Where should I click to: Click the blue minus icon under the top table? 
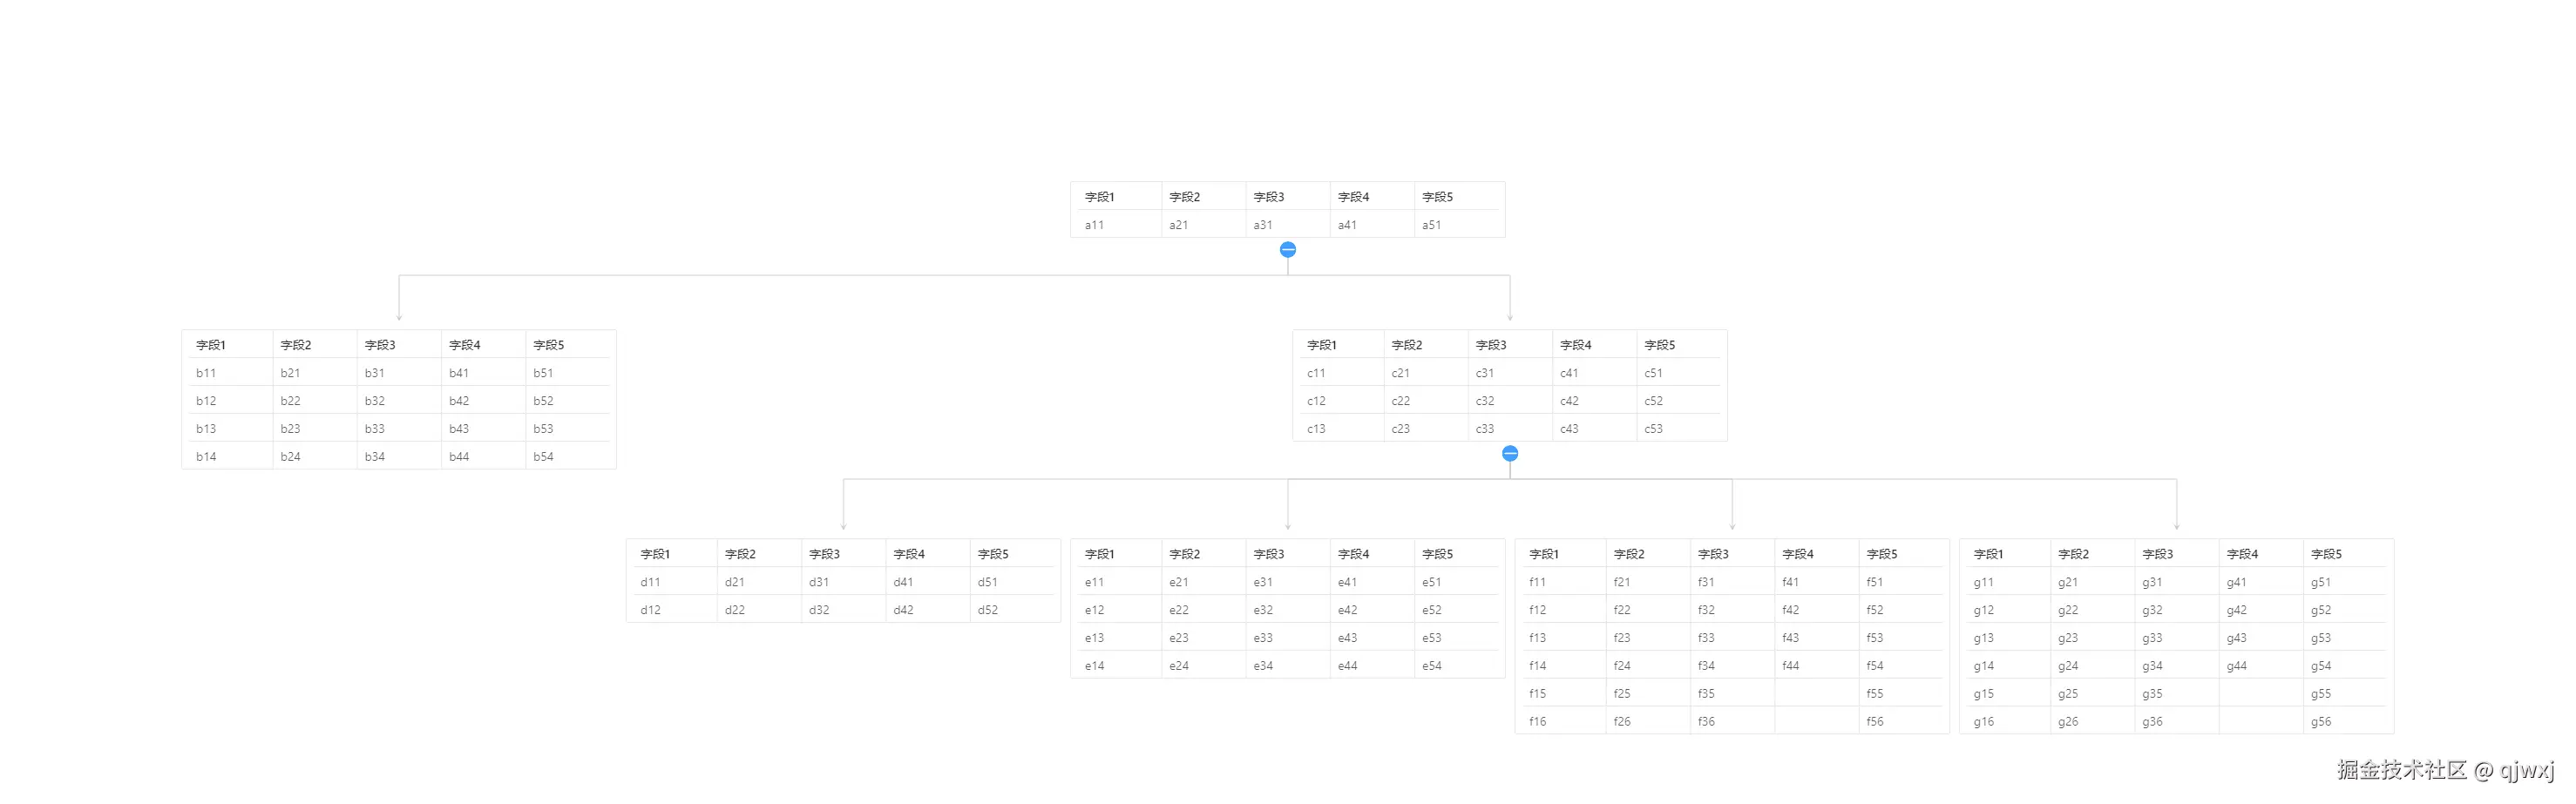[x=1288, y=249]
